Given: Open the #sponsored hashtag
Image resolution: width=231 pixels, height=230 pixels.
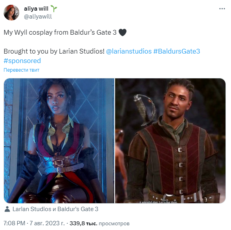Looking at the screenshot, I should point(22,61).
